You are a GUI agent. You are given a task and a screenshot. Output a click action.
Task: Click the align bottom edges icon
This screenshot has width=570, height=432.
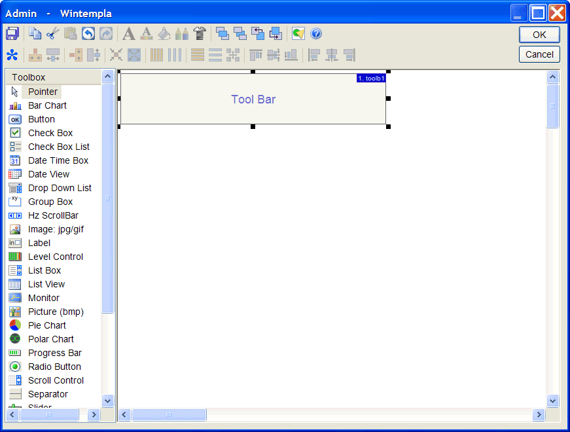click(291, 55)
